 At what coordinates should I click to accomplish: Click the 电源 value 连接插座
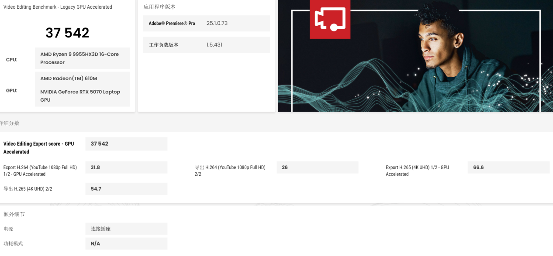click(126, 229)
